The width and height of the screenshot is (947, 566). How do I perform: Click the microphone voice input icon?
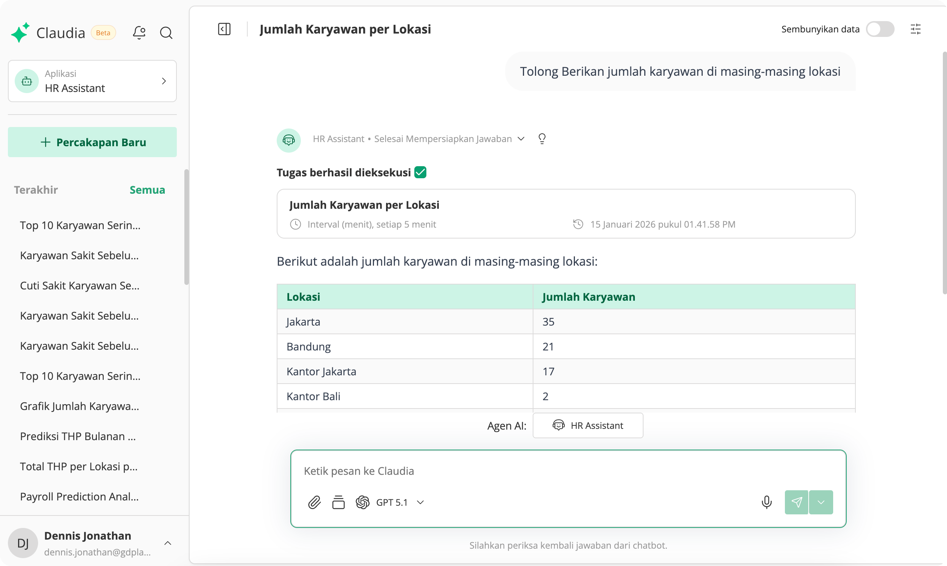(x=766, y=502)
